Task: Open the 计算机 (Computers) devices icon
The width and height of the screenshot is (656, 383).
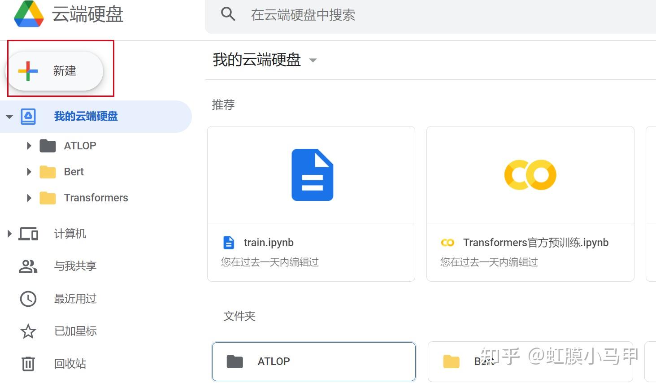Action: [28, 234]
